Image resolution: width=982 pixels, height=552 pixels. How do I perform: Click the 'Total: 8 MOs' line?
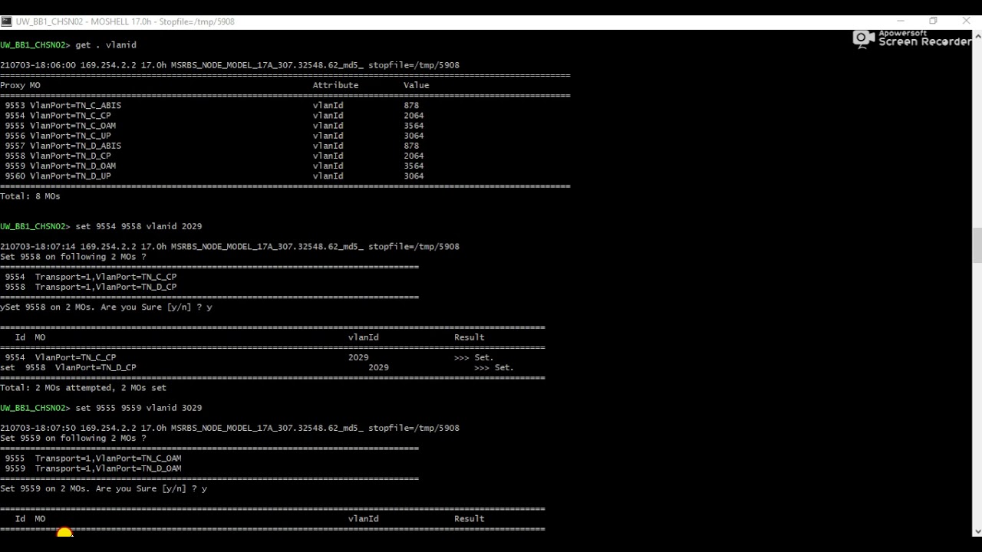click(30, 196)
